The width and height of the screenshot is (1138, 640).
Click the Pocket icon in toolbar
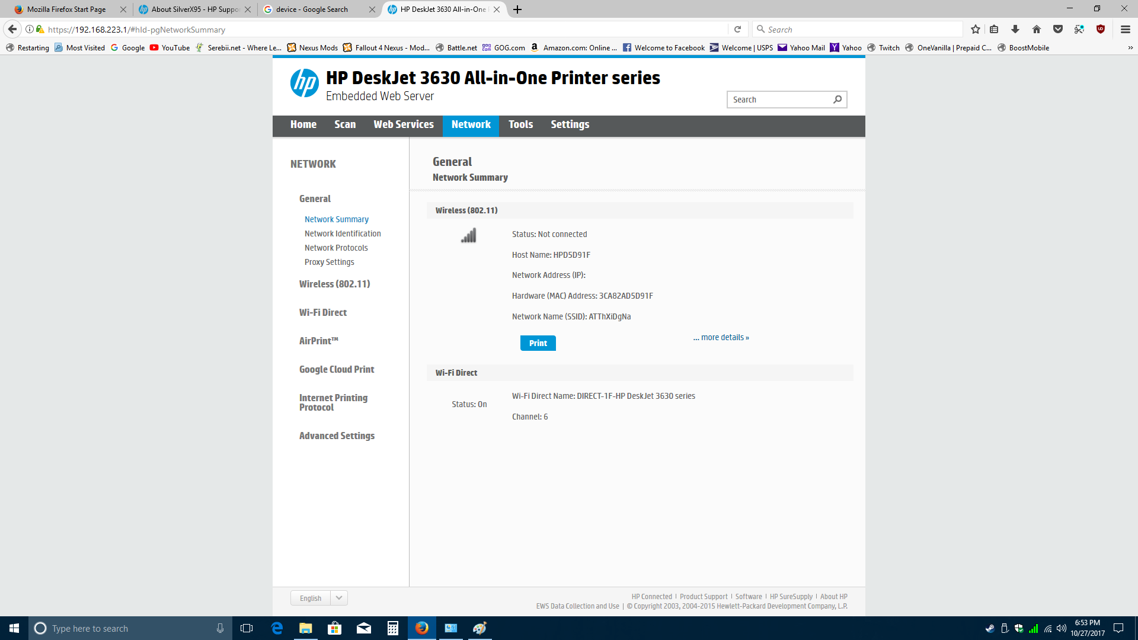pos(1058,30)
